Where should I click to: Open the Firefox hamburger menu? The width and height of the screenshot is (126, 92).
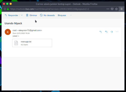coord(121,9)
